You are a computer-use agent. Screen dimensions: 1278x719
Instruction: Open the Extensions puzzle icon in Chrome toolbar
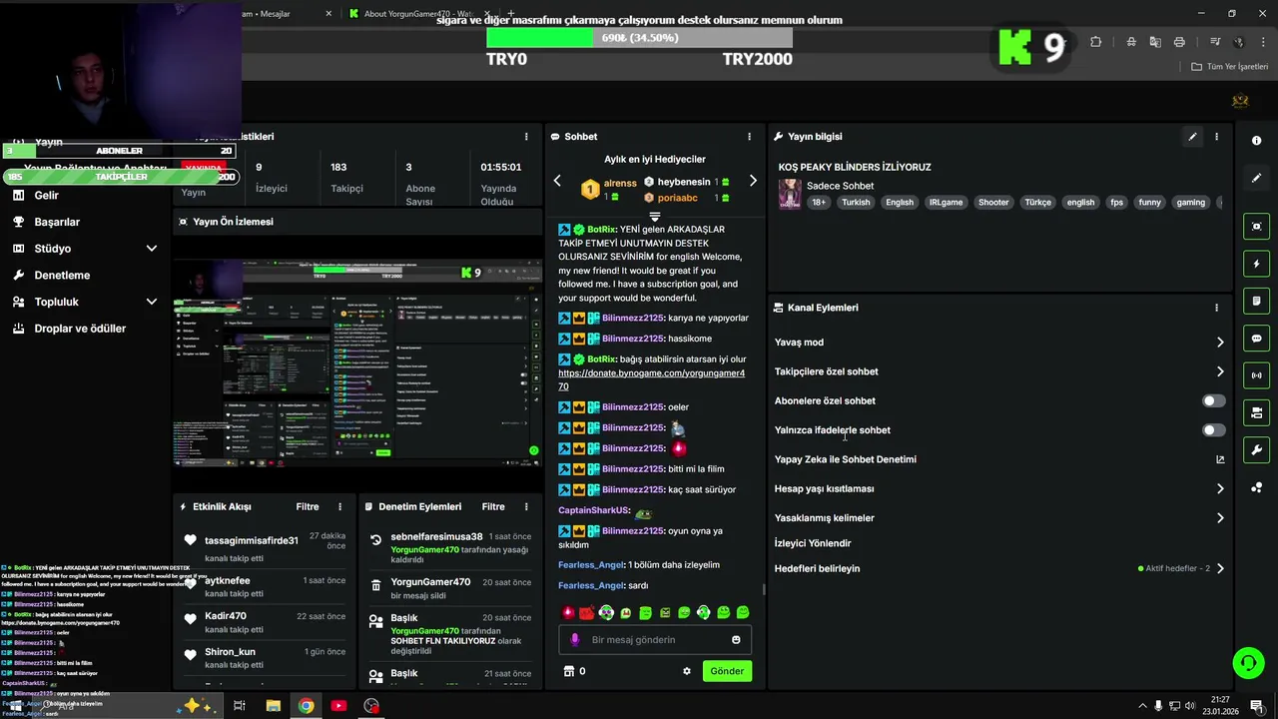(1095, 42)
